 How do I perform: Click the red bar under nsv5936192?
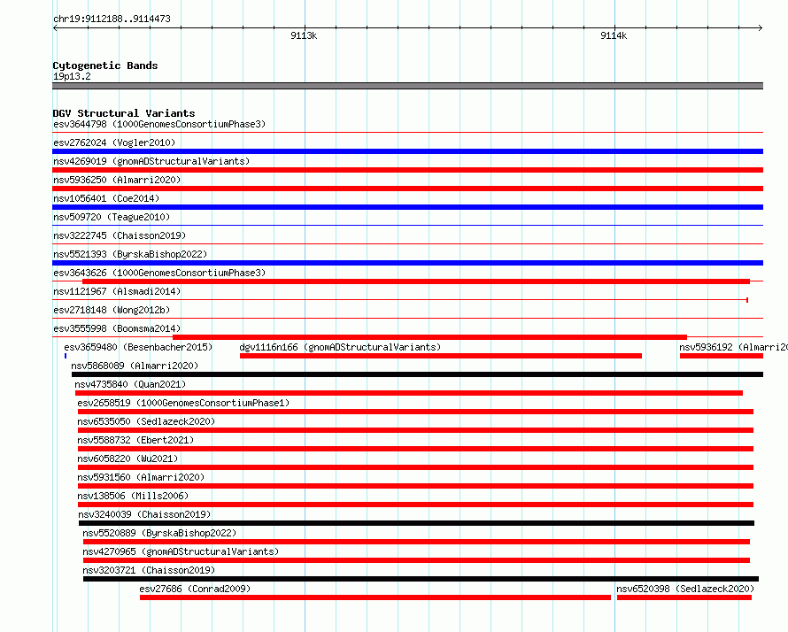722,356
